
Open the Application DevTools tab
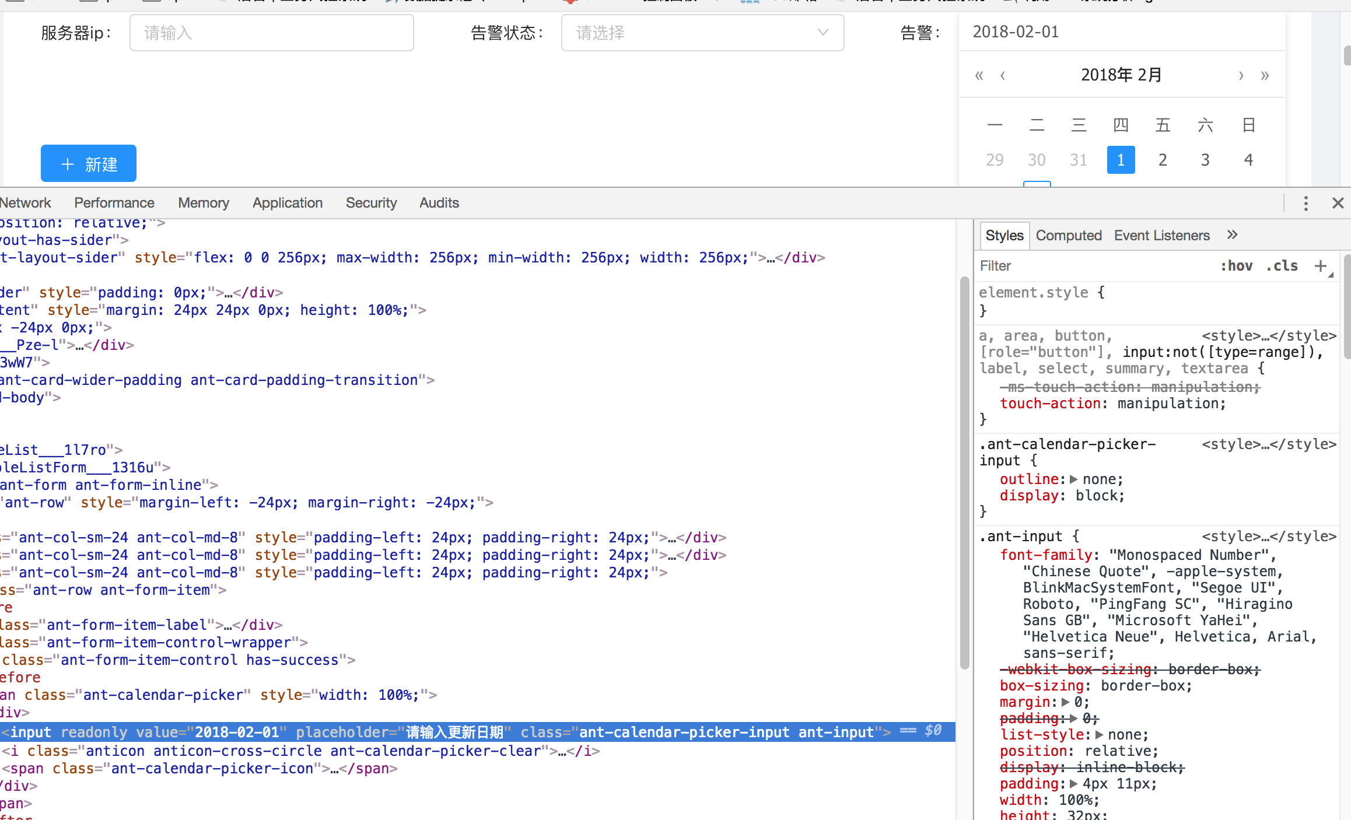pos(287,203)
